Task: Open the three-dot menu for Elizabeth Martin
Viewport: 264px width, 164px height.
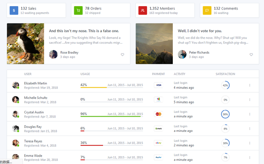Action: pos(250,85)
